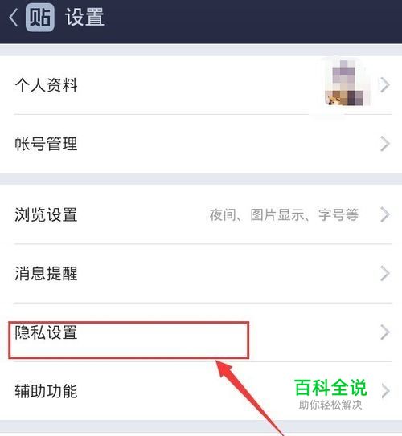Select 浏览设置 entry

pos(201,214)
